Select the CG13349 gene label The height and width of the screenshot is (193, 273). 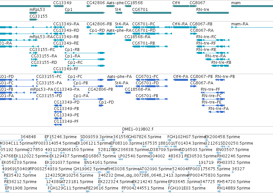coord(62,3)
